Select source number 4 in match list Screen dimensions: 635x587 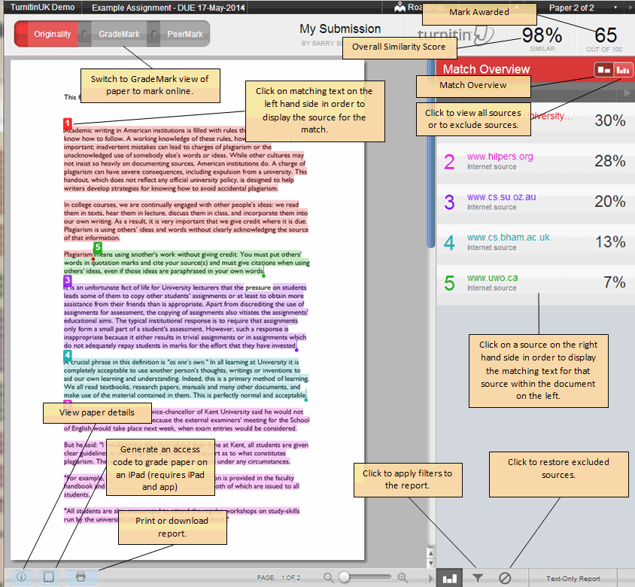(x=449, y=242)
